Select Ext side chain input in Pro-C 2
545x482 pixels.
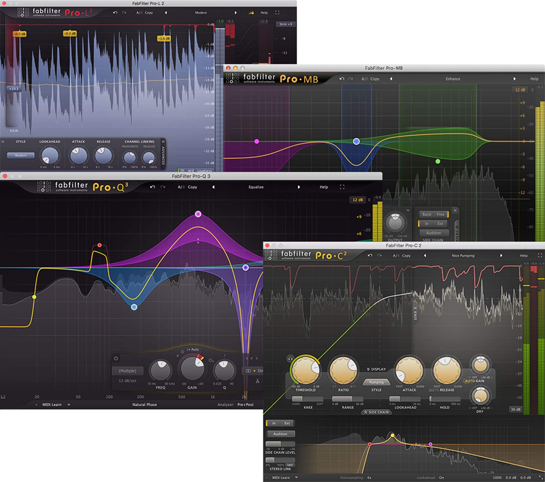(287, 423)
